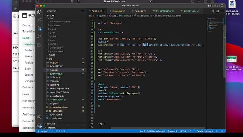243x137 pixels.
Task: Change language mode TypeScript React
Action: 205,131
